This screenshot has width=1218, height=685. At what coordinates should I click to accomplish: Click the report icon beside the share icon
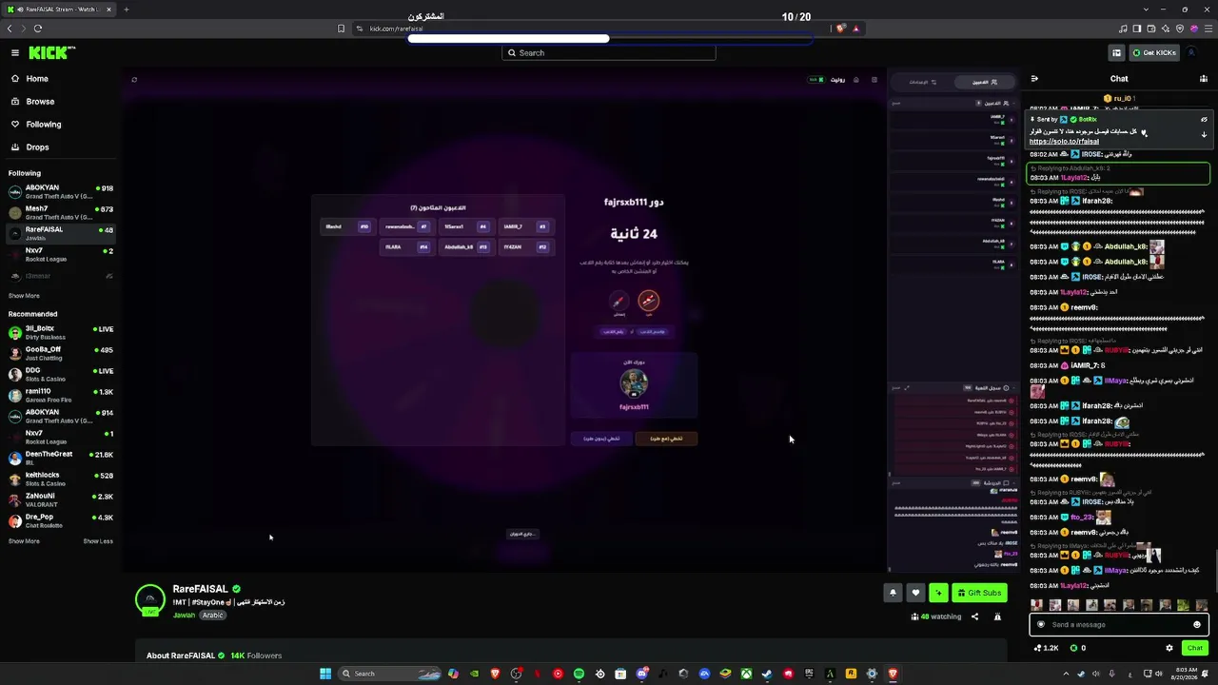[x=997, y=616]
